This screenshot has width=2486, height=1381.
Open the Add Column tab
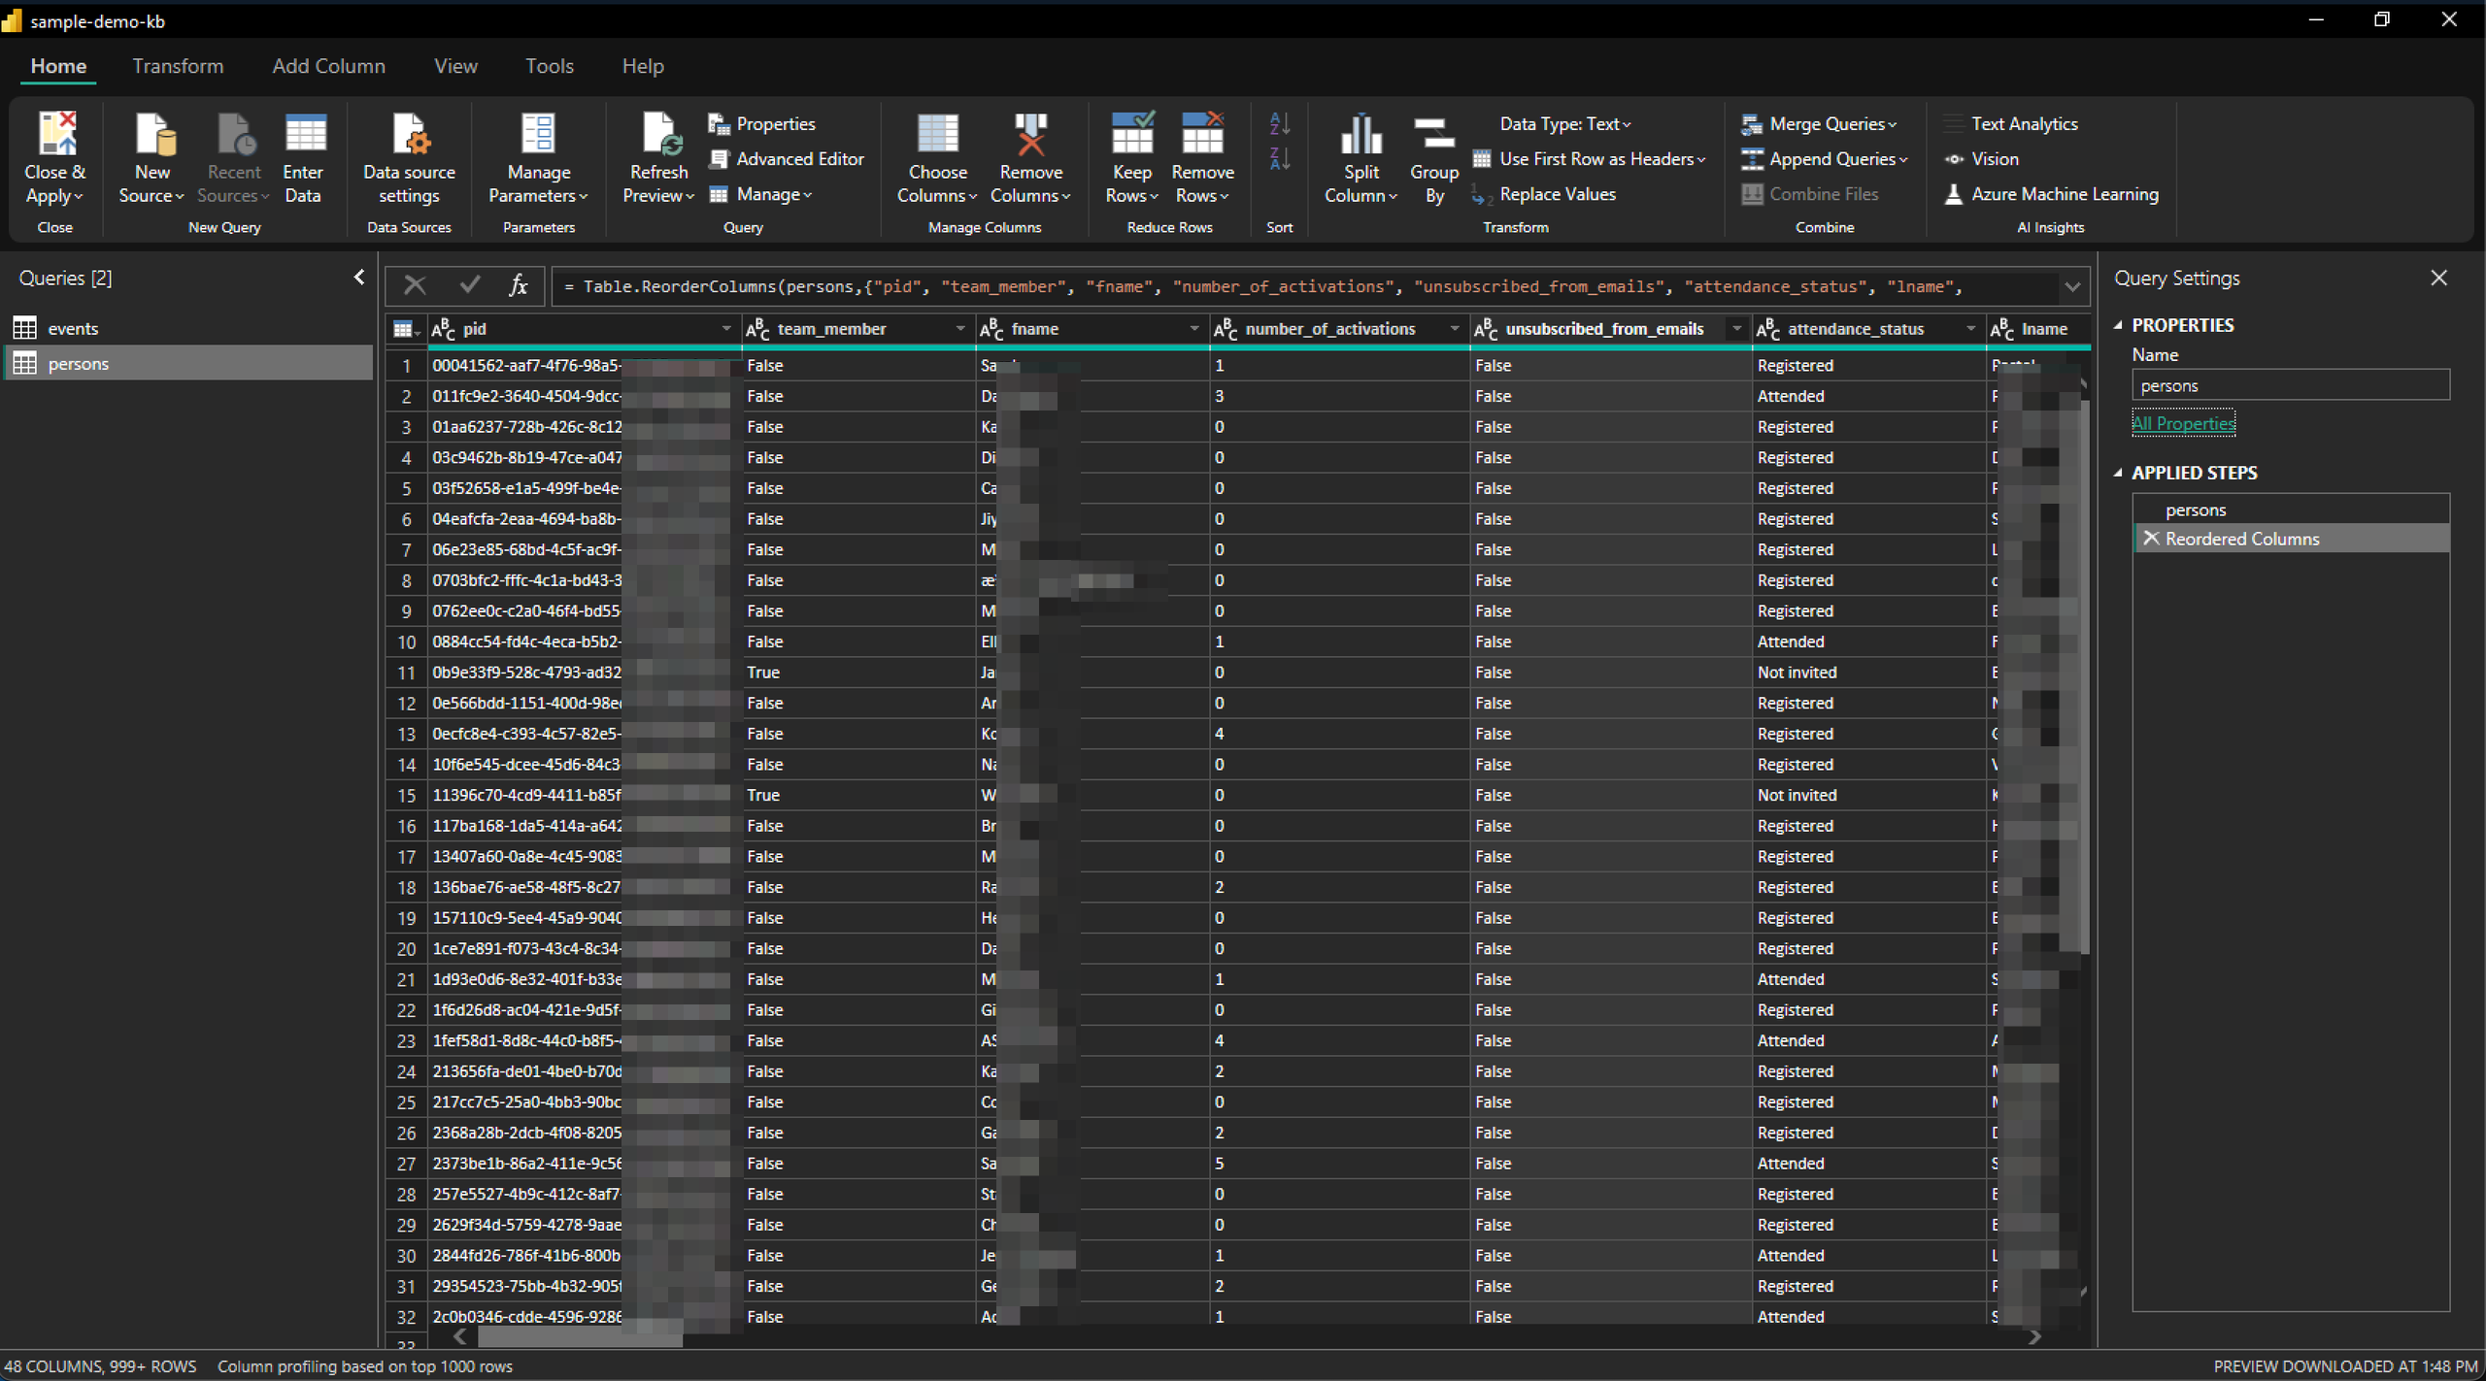click(328, 66)
